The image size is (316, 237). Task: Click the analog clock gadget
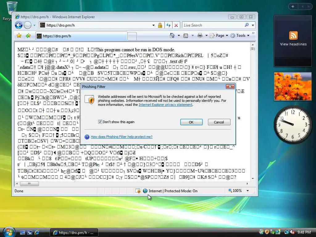click(x=293, y=125)
